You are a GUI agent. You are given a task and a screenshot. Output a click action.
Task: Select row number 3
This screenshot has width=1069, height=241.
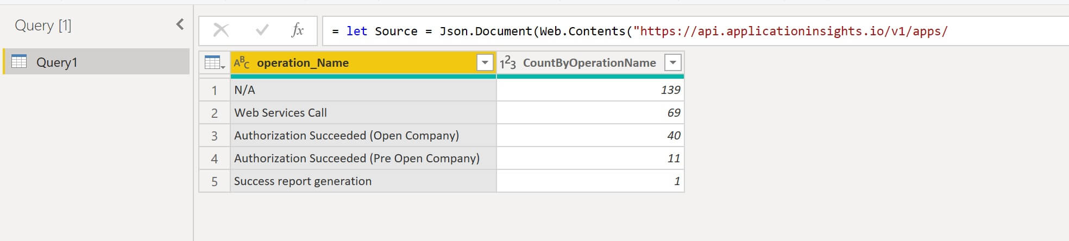215,136
